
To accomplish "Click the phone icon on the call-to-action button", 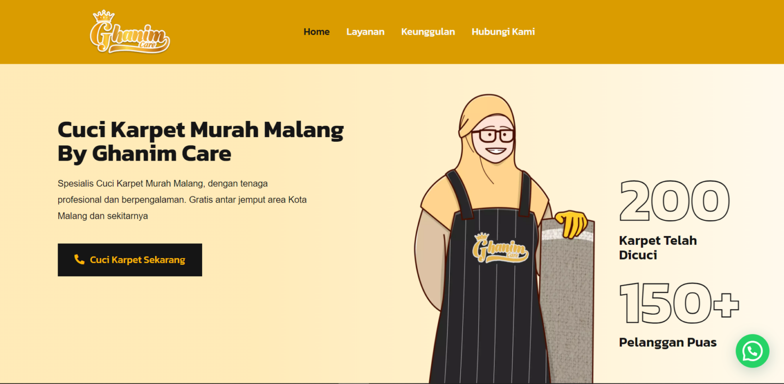I will [x=79, y=260].
